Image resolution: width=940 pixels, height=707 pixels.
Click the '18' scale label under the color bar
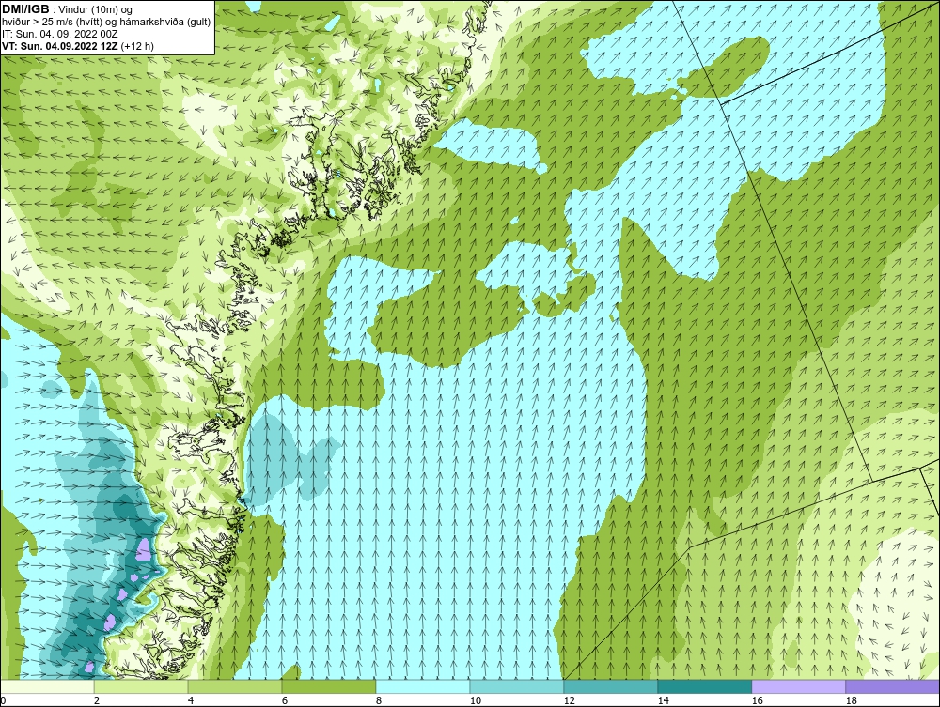point(851,700)
